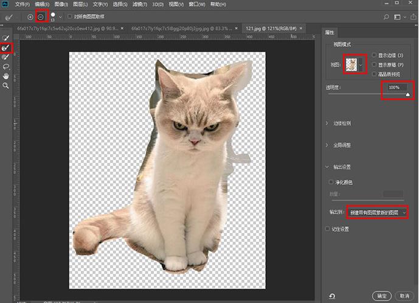The image size is (419, 303).
Task: Click the 透明度 100% value field
Action: pyautogui.click(x=396, y=87)
